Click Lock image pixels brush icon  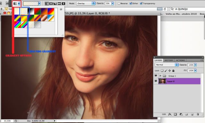pyautogui.click(x=166, y=70)
